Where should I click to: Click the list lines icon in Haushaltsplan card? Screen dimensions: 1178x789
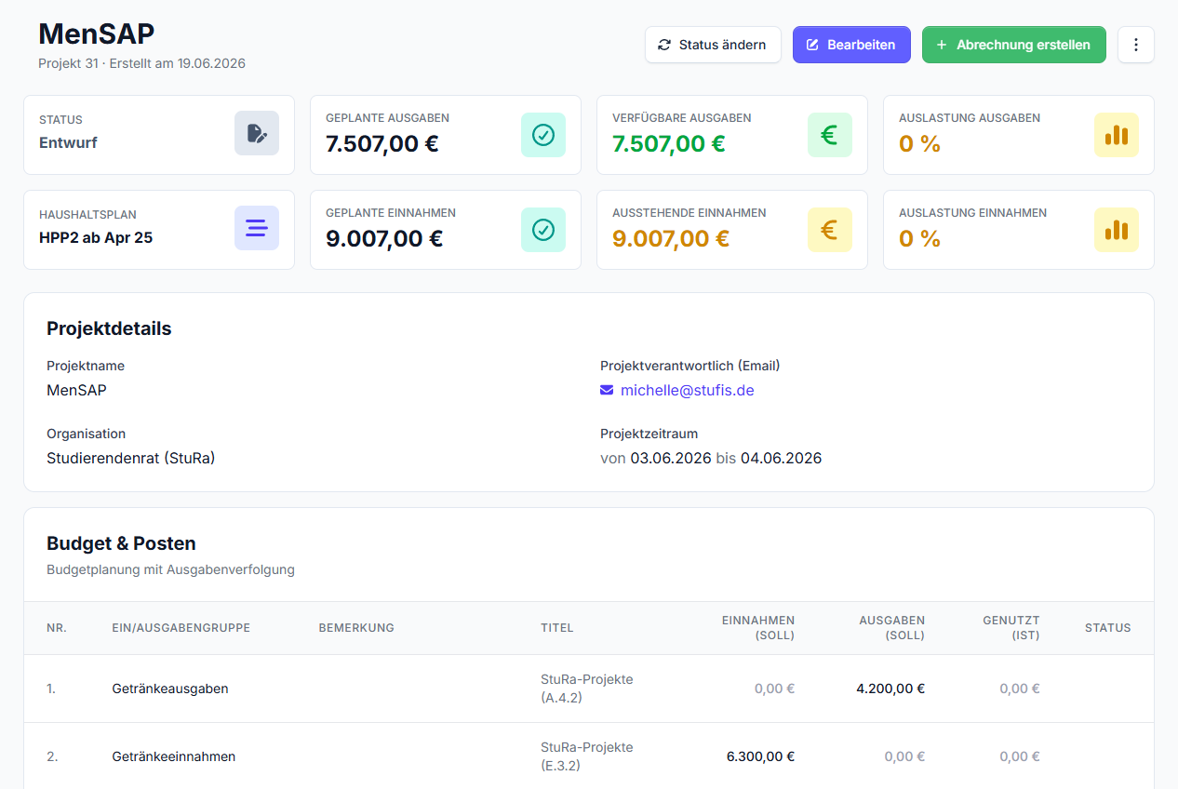coord(257,228)
